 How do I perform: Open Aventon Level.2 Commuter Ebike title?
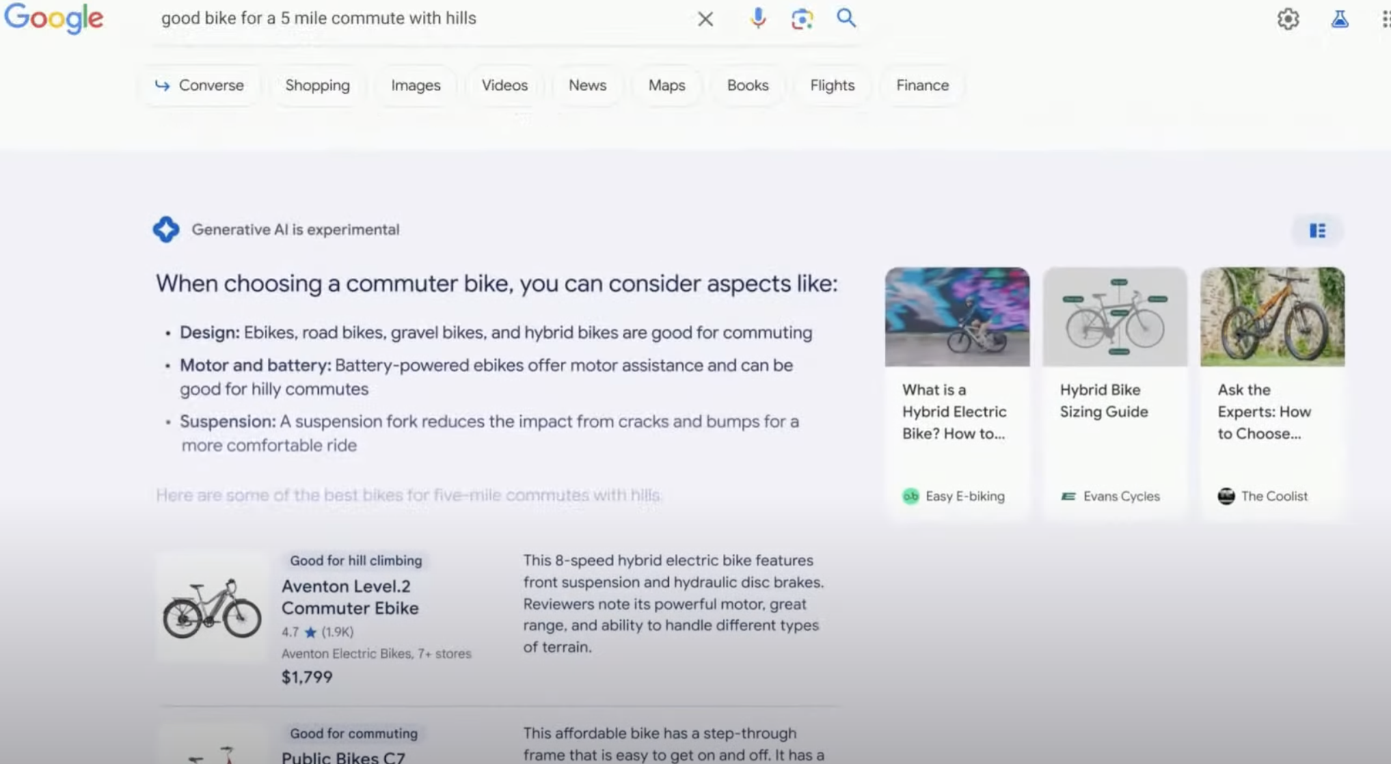350,597
